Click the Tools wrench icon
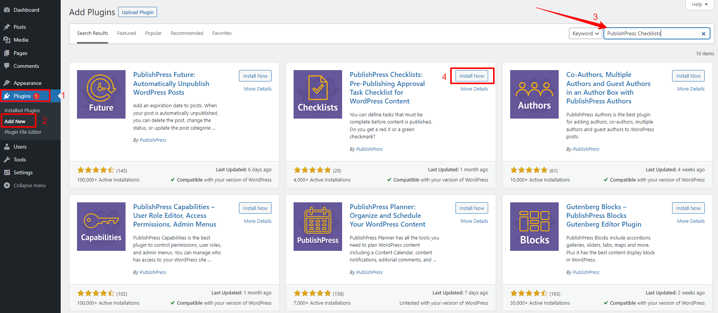The height and width of the screenshot is (313, 718). click(7, 160)
